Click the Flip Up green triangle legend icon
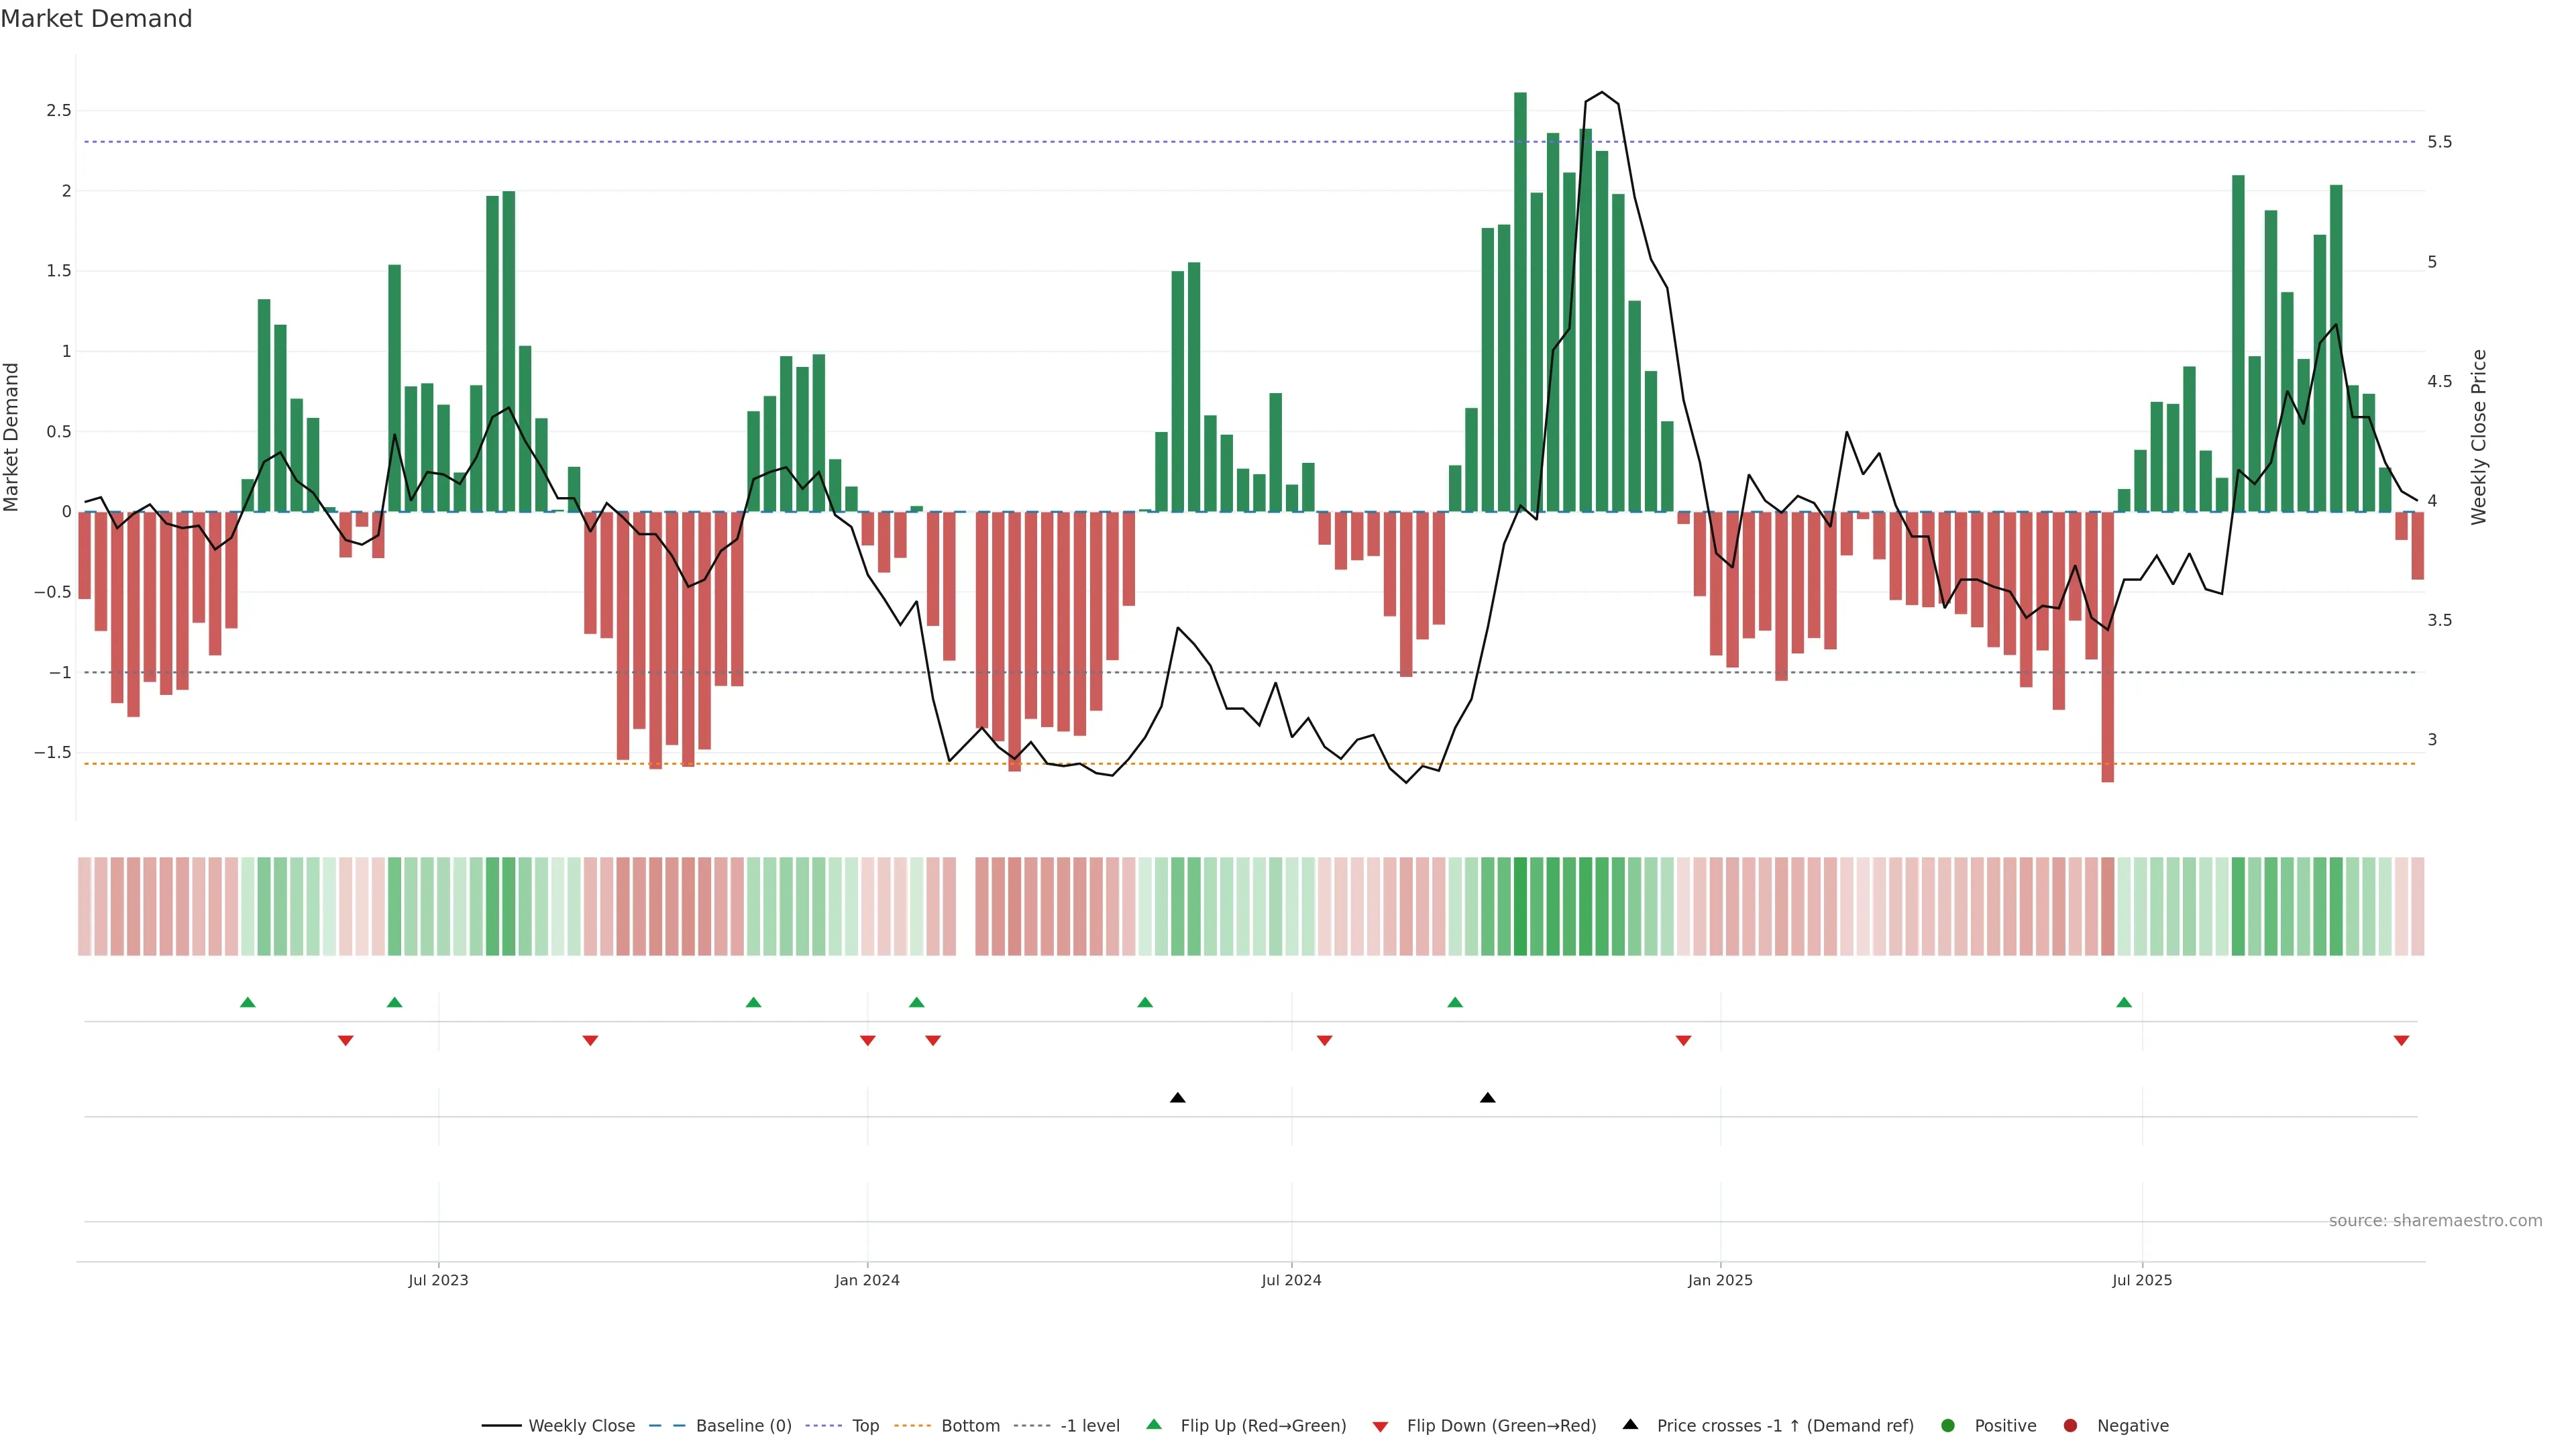 click(1154, 1425)
